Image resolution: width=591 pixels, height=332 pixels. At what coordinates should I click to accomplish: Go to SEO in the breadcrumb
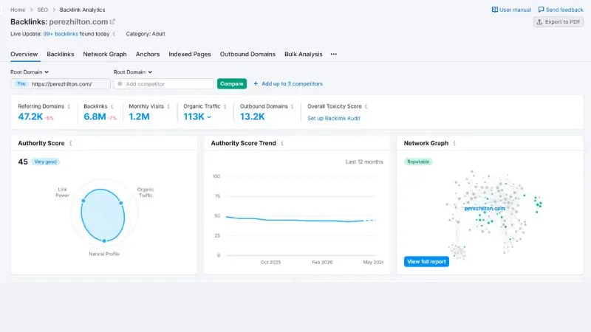[43, 10]
